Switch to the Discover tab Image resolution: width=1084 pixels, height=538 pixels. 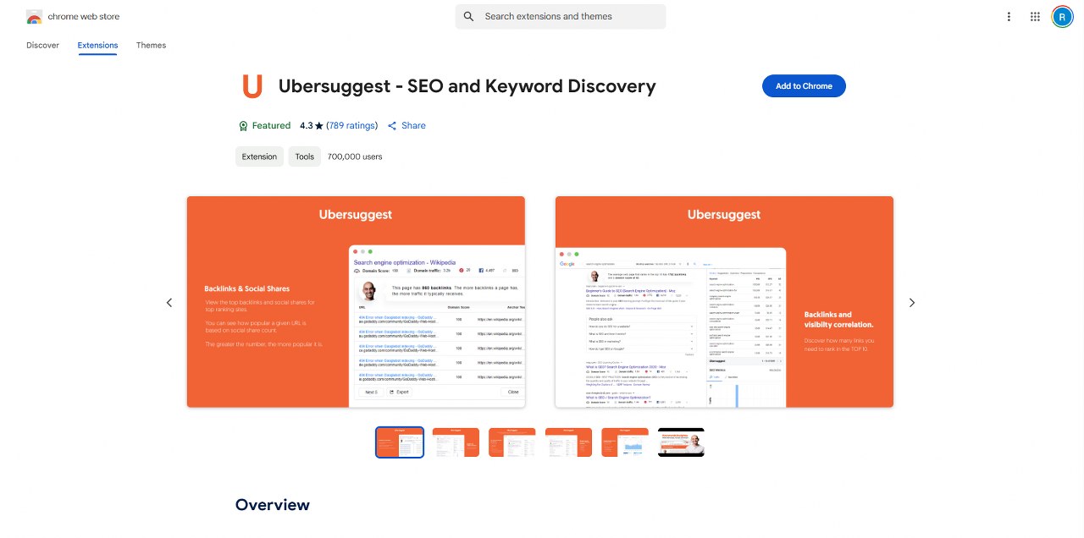[x=43, y=45]
